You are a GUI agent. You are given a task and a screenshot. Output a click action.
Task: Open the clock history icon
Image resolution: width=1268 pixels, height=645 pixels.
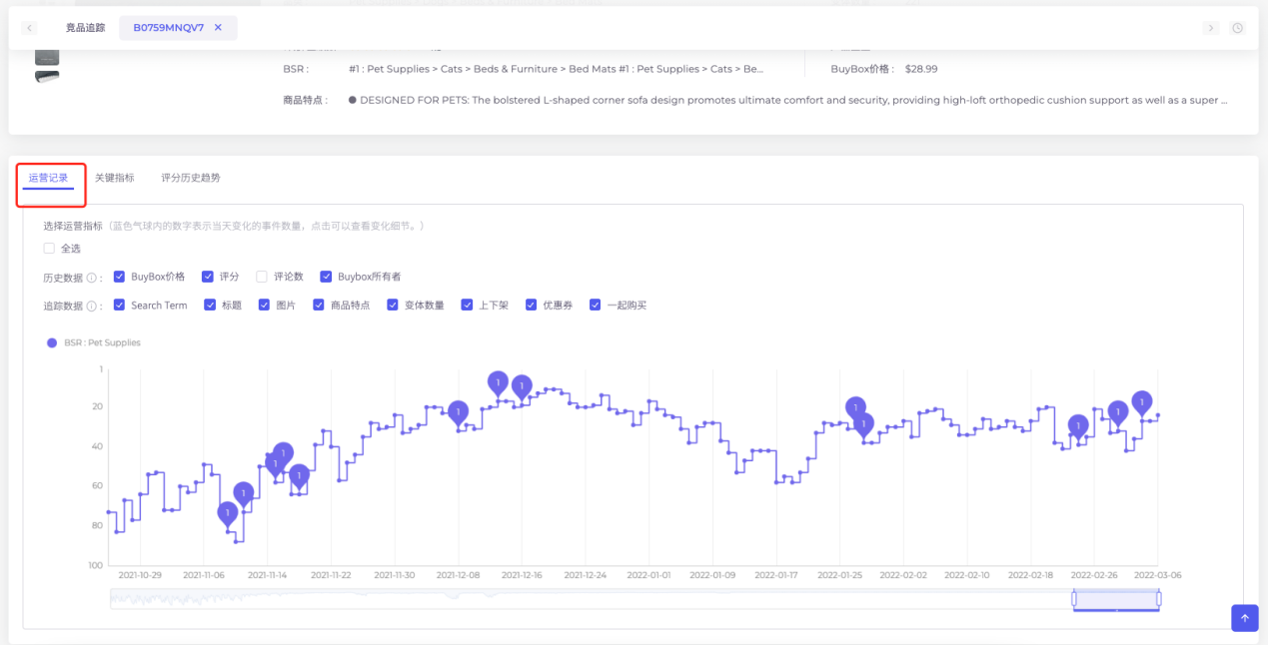click(x=1238, y=28)
